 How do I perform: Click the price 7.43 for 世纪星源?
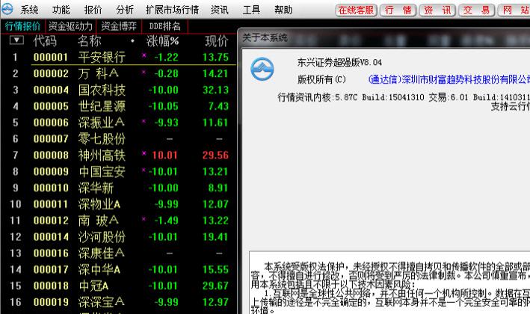pyautogui.click(x=218, y=106)
